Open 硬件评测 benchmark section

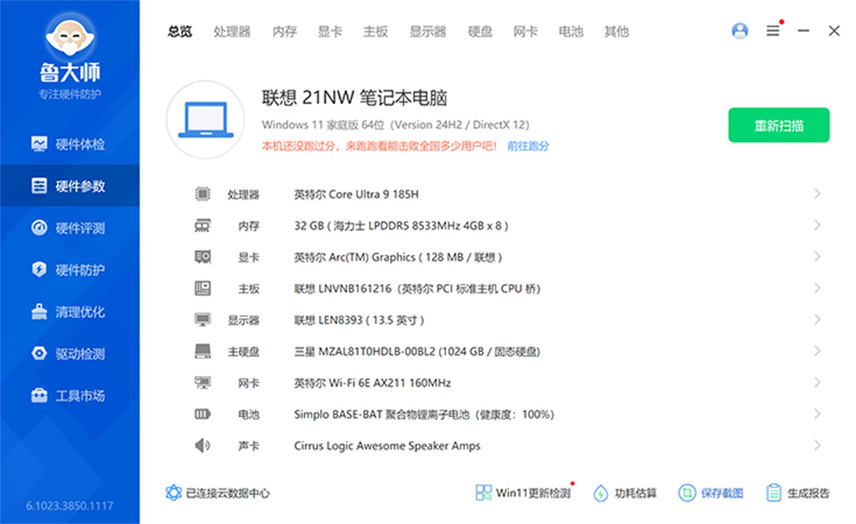[70, 228]
